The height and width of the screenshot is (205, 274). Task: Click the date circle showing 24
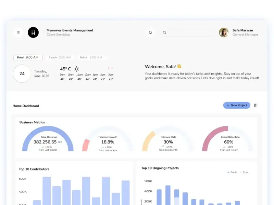22,73
